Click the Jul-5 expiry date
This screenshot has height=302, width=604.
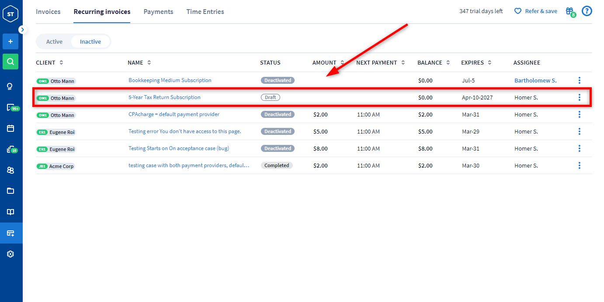(x=468, y=80)
